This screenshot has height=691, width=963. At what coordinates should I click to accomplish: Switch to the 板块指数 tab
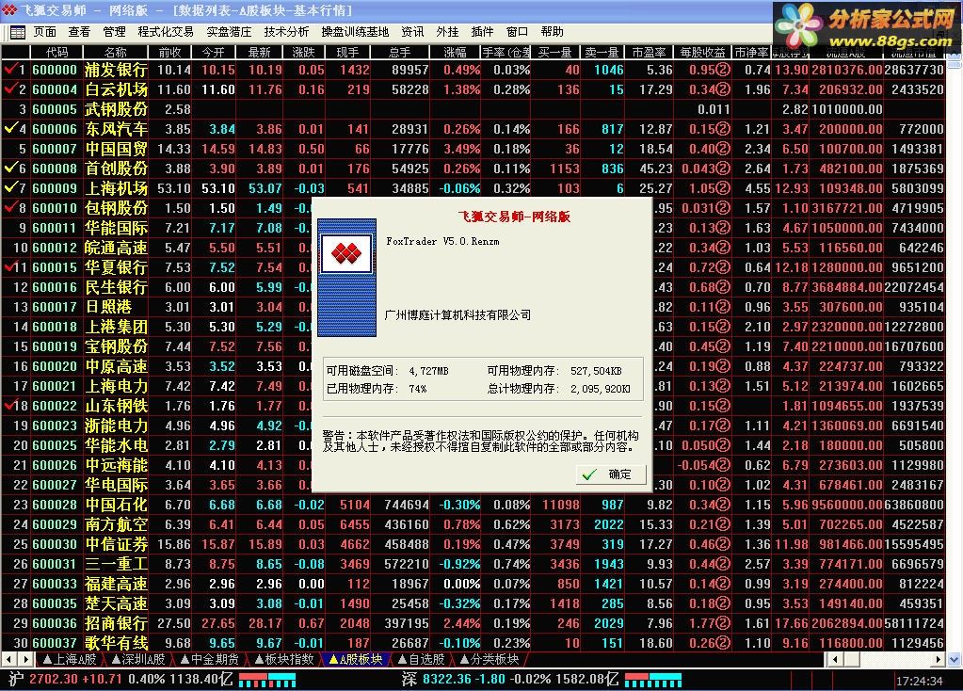(x=283, y=660)
